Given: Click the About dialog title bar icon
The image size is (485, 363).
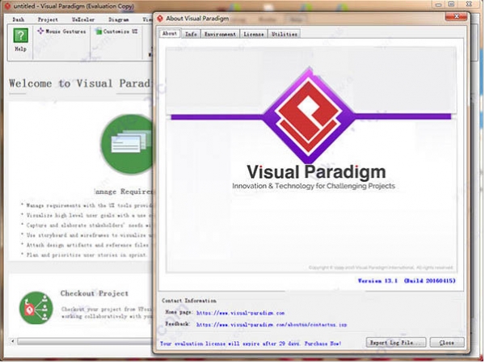Looking at the screenshot, I should tap(160, 19).
